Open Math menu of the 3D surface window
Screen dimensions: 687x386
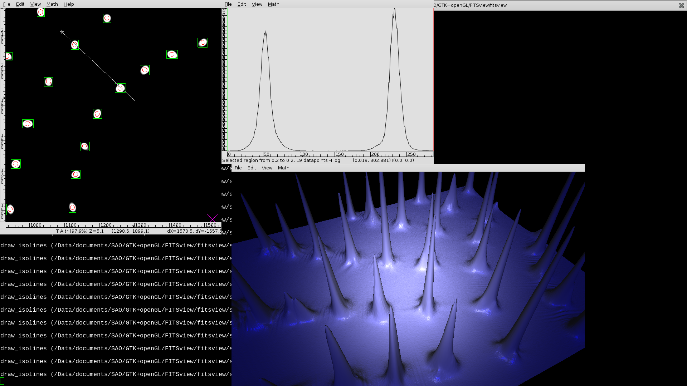(283, 168)
